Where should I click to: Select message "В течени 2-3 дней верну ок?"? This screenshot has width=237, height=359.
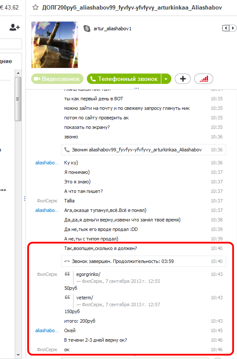pos(96,340)
